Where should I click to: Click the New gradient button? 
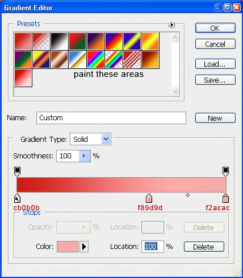pos(215,118)
